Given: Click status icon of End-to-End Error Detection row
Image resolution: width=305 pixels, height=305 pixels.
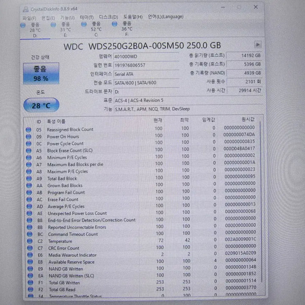Looking at the screenshot, I should coord(30,221).
